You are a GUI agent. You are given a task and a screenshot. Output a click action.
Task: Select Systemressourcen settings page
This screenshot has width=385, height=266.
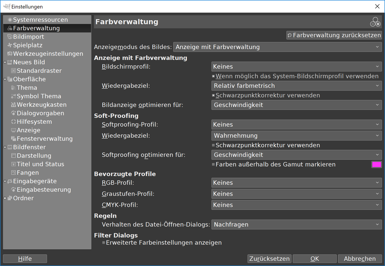coord(47,20)
